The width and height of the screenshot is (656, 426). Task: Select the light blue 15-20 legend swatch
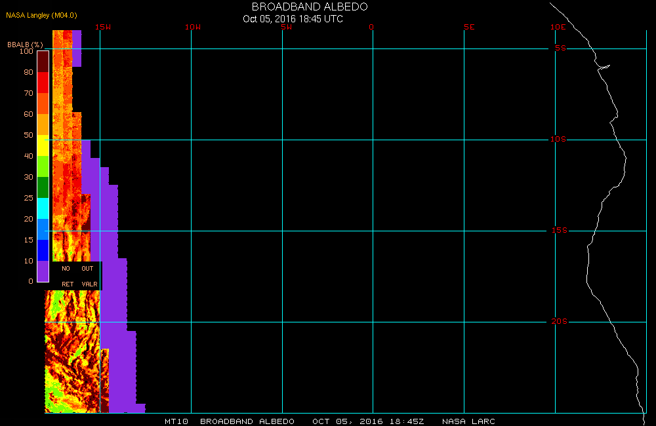43,229
